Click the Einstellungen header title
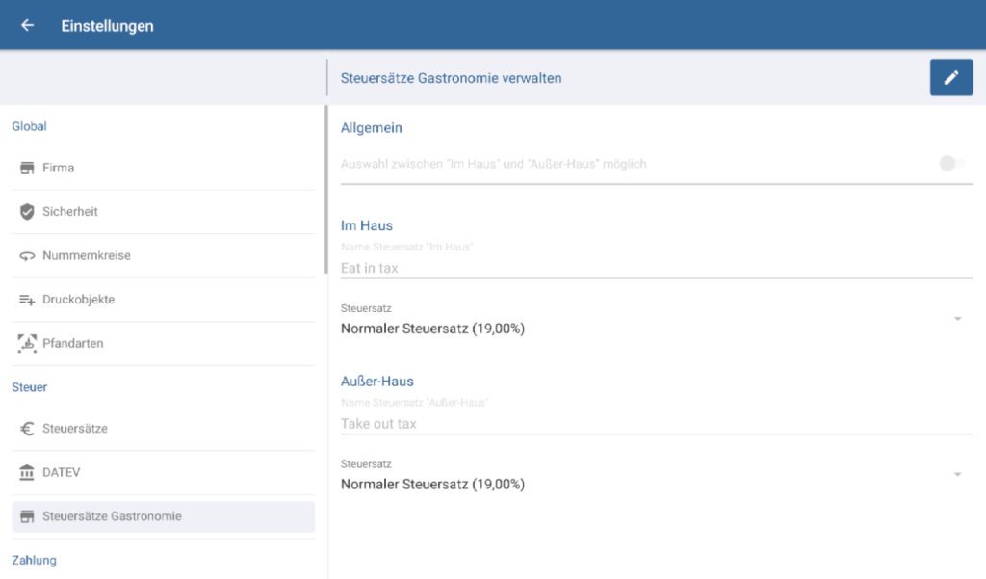Screen dimensions: 986x579 [107, 26]
